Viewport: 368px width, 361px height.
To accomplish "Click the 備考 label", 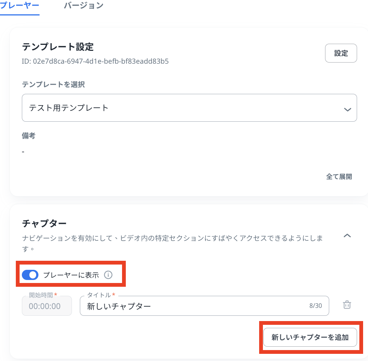I will (x=29, y=136).
